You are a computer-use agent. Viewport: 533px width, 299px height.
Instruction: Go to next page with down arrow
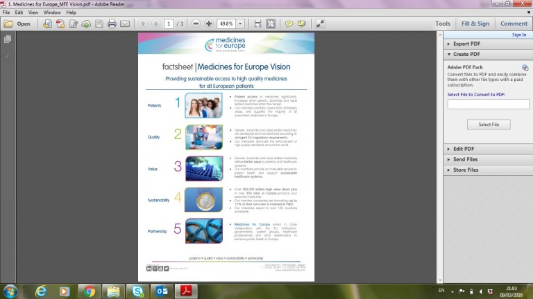pyautogui.click(x=155, y=24)
